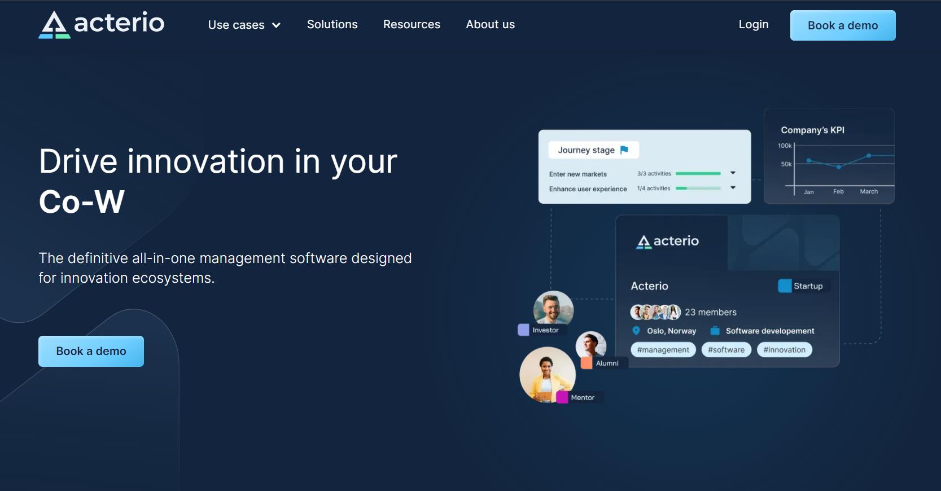Click the acterio logo in the header
This screenshot has width=941, height=491.
102,25
